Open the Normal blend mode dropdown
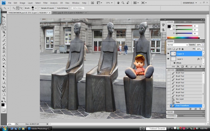This screenshot has width=210, height=131. tap(177, 45)
